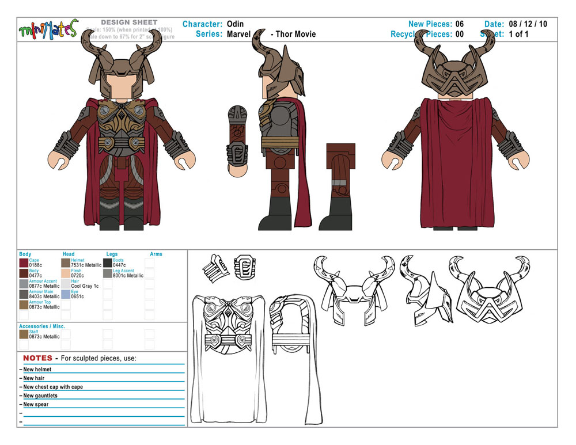Click the 'Thor Movie' series text
The width and height of the screenshot is (576, 445).
[295, 34]
